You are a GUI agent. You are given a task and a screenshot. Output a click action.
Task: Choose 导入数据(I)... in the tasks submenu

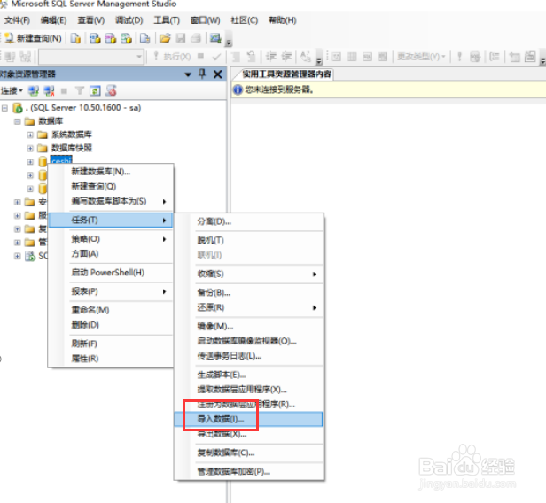click(x=248, y=419)
